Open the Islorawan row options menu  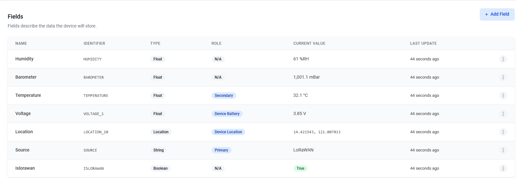(x=503, y=168)
